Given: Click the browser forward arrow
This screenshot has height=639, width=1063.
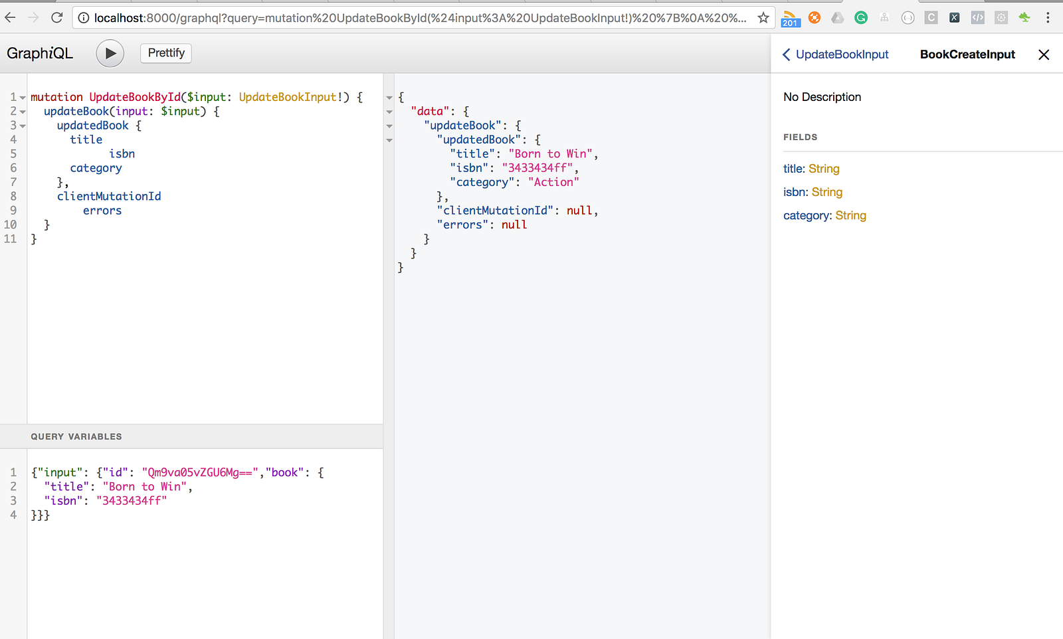Looking at the screenshot, I should click(33, 18).
